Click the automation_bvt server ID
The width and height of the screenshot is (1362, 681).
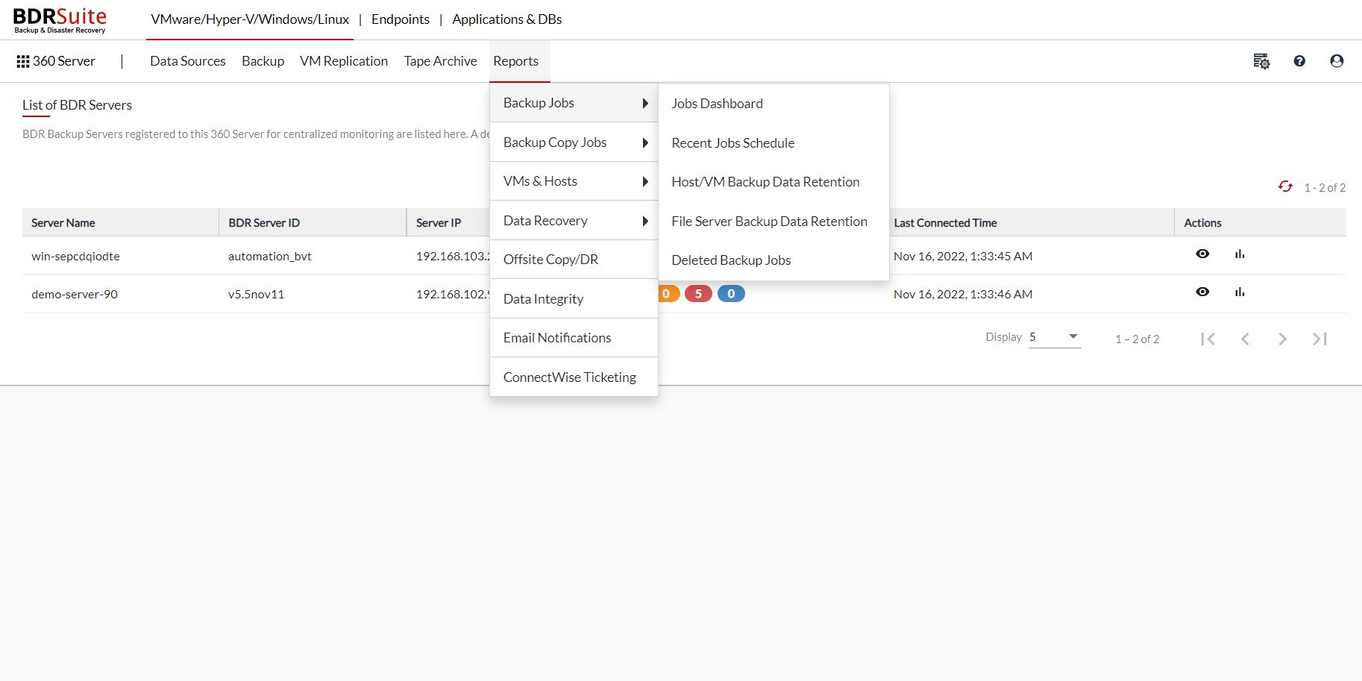(x=270, y=257)
